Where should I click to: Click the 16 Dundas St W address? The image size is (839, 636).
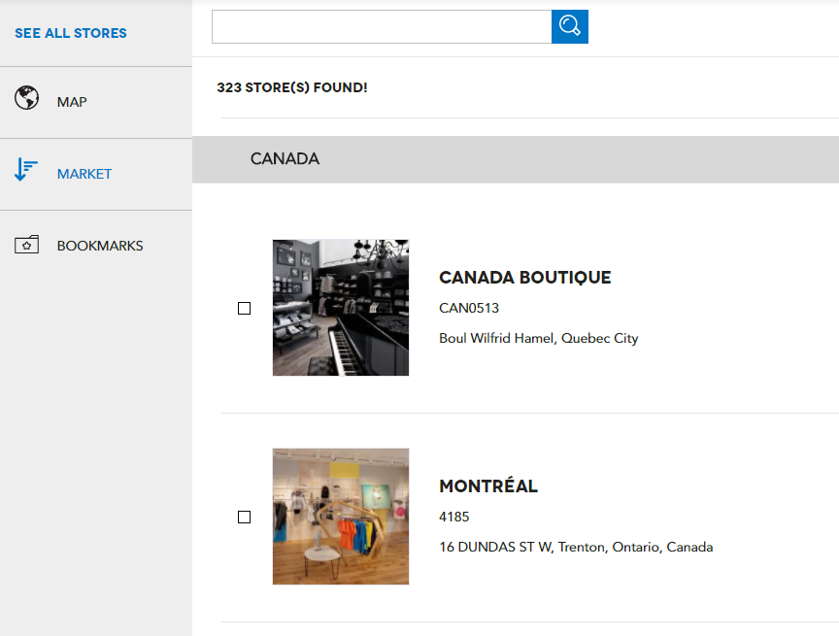click(576, 547)
